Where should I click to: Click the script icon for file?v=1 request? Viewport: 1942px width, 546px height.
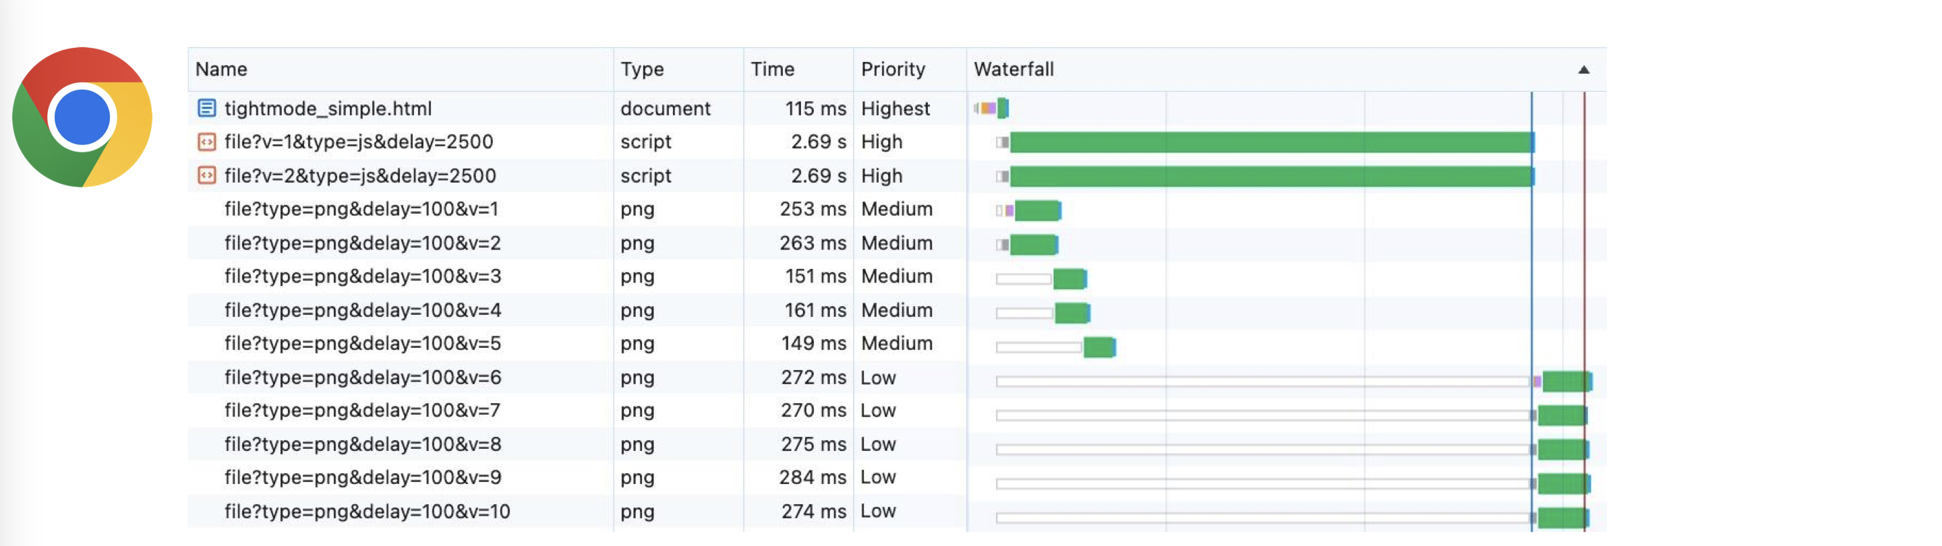[x=206, y=142]
